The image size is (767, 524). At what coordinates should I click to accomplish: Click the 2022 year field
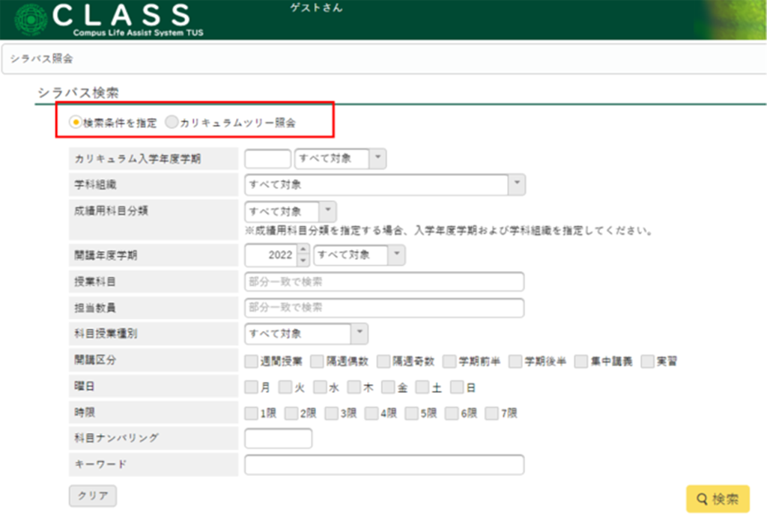pos(271,255)
